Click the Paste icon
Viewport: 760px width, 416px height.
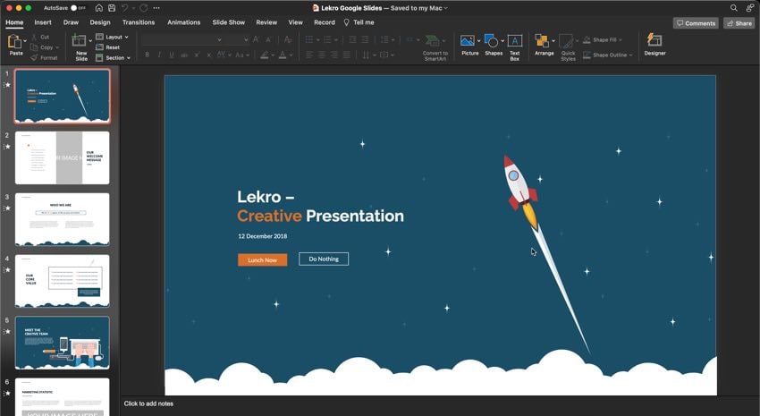coord(15,42)
